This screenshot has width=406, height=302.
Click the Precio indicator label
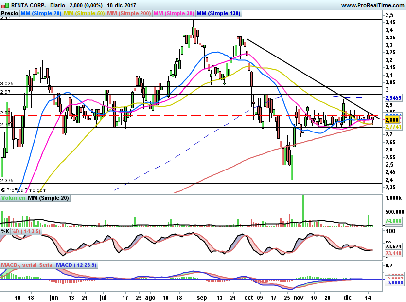point(10,13)
